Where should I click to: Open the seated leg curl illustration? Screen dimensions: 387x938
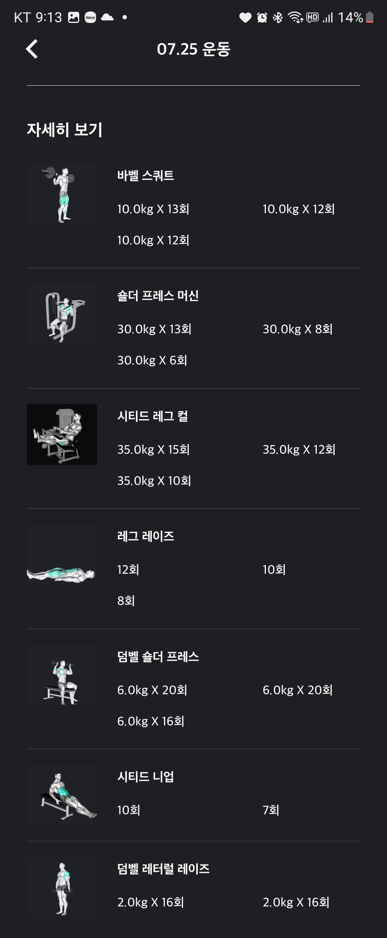(x=62, y=434)
